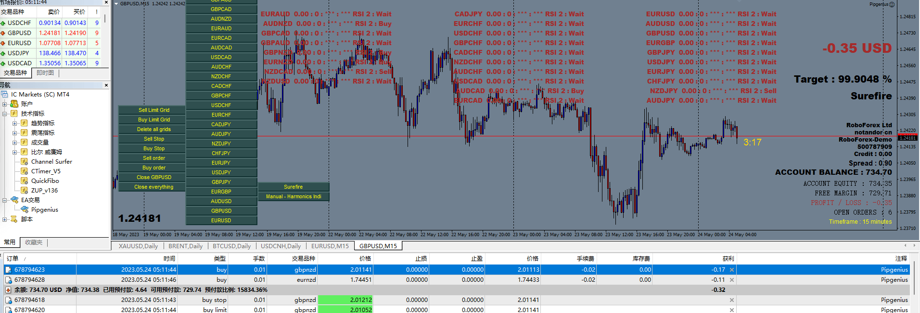The height and width of the screenshot is (313, 920).
Task: Click the Pipgenius expert advisor icon in Navigator
Action: (25, 210)
